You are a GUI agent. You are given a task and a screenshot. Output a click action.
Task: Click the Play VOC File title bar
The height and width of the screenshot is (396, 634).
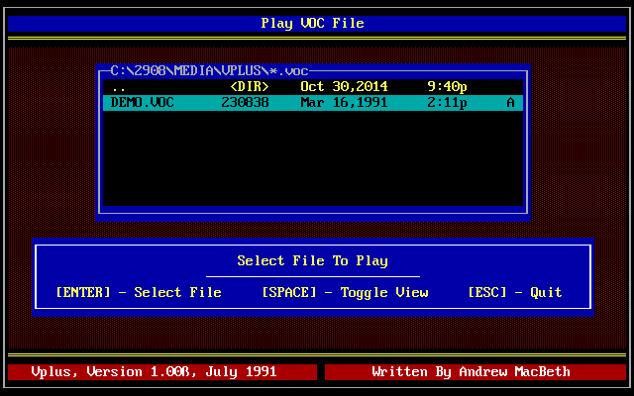pyautogui.click(x=312, y=23)
